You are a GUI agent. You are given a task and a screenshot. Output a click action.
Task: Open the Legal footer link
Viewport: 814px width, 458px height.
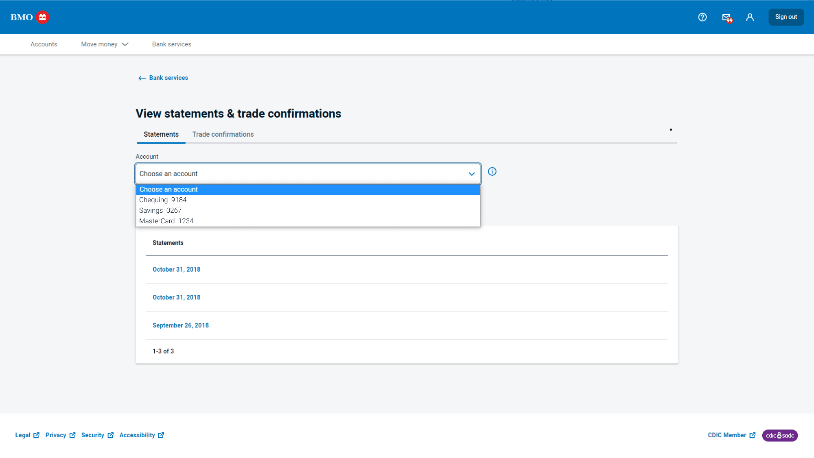click(x=23, y=435)
